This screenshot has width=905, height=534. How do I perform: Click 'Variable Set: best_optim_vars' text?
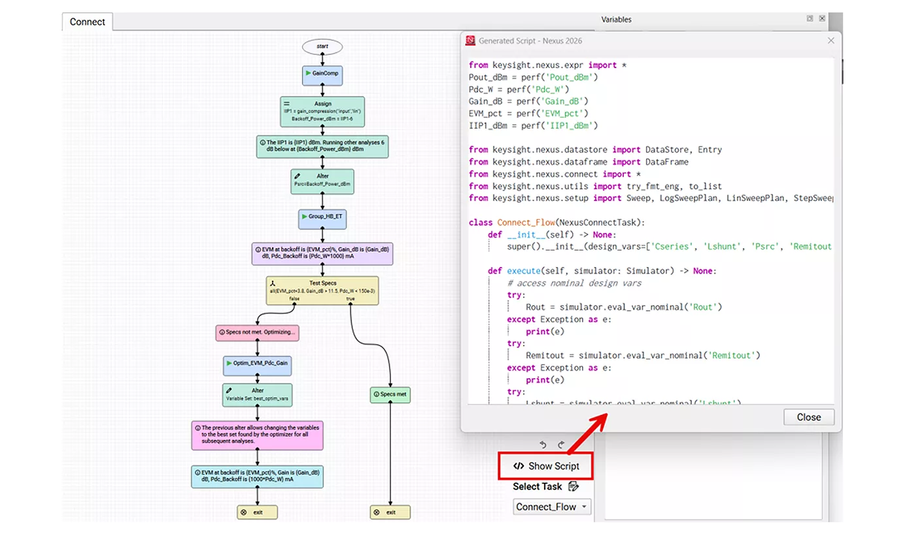[258, 399]
